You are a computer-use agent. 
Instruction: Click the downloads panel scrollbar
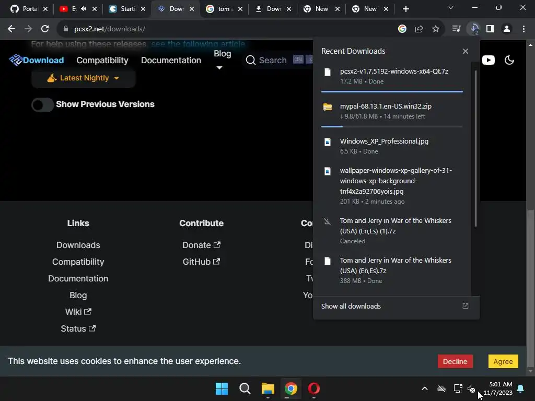pyautogui.click(x=475, y=148)
